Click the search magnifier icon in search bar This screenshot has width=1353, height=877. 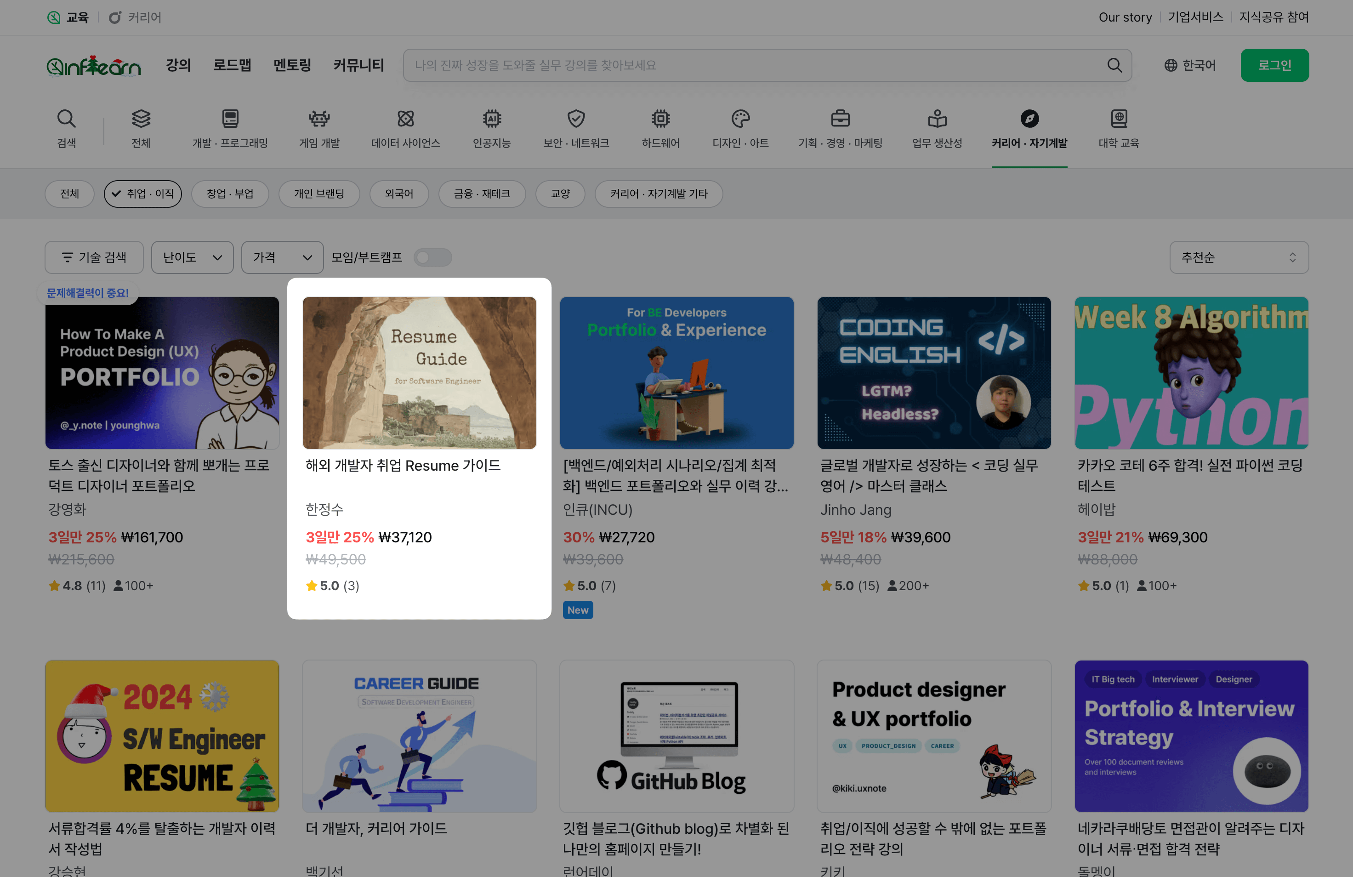click(1114, 65)
